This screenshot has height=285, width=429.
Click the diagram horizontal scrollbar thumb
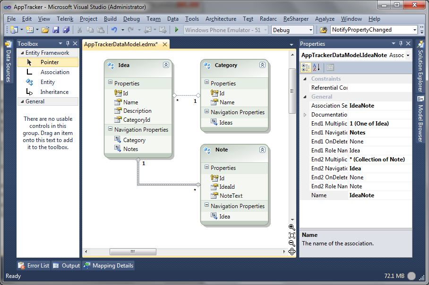tap(133, 251)
